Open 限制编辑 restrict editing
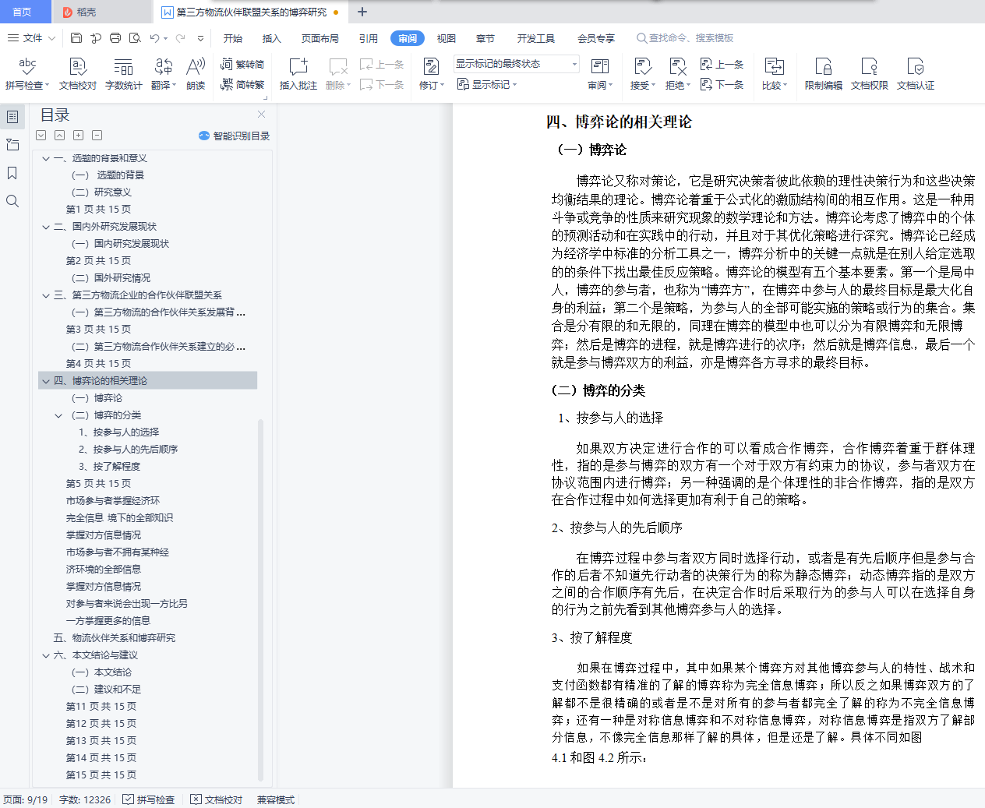The height and width of the screenshot is (808, 985). click(824, 74)
